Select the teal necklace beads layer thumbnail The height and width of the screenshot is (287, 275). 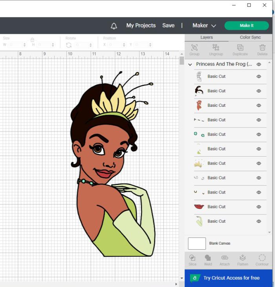[199, 135]
